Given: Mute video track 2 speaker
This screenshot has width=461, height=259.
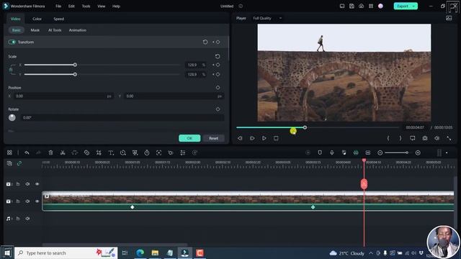Looking at the screenshot, I should pos(27,184).
